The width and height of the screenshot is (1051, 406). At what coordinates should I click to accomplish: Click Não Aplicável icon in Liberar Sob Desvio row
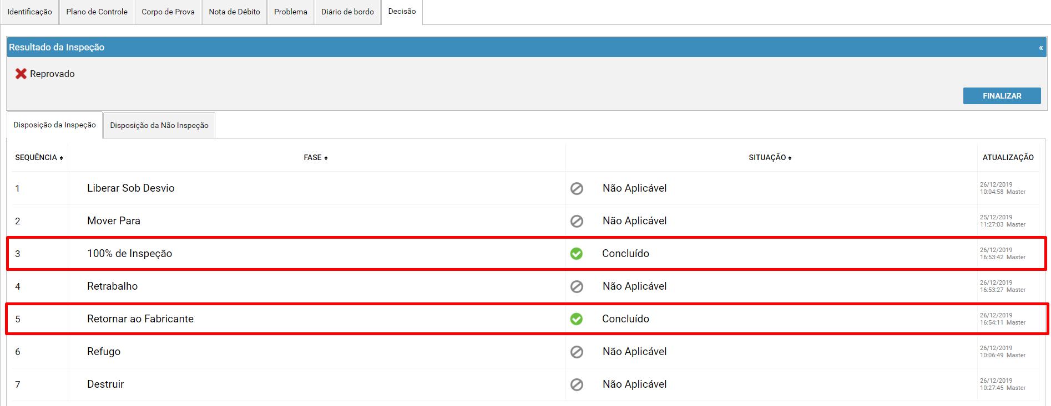pos(577,188)
